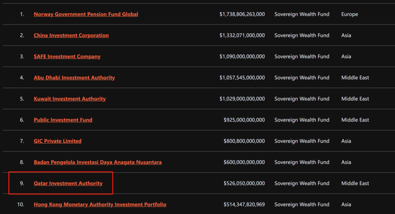The width and height of the screenshot is (395, 214).
Task: Open Badan Pengelola Investasi Daya Anagata Nusantara link
Action: pos(98,162)
